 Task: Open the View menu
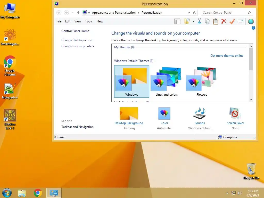tap(78, 21)
